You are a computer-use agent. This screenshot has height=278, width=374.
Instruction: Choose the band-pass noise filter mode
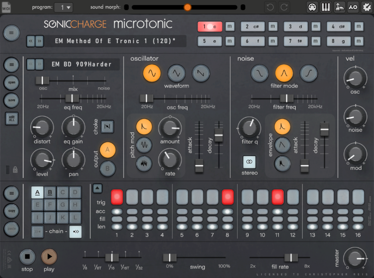(284, 73)
